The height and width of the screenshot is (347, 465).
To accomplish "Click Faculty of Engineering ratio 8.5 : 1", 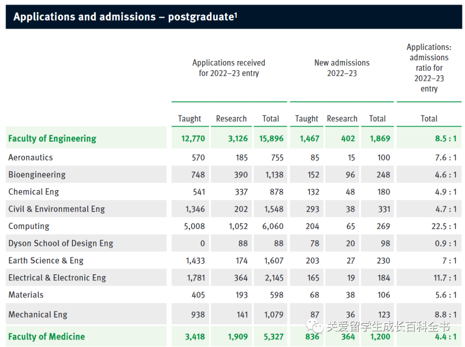I will (446, 139).
